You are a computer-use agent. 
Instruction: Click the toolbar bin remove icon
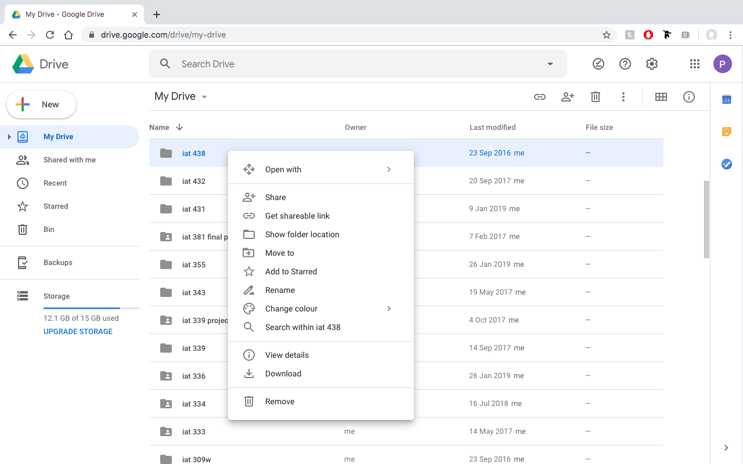coord(596,97)
